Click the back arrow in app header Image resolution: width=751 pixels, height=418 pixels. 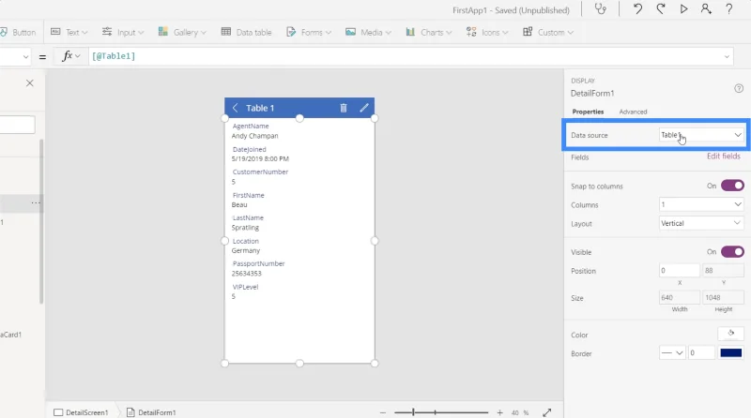click(x=235, y=108)
